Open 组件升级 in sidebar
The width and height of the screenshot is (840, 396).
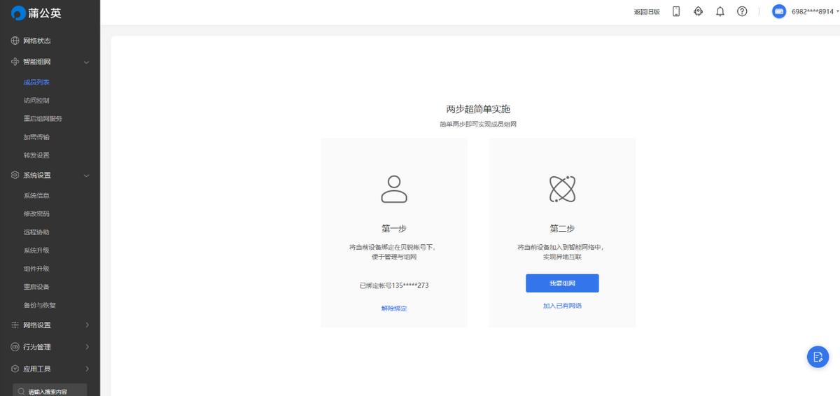coord(36,268)
